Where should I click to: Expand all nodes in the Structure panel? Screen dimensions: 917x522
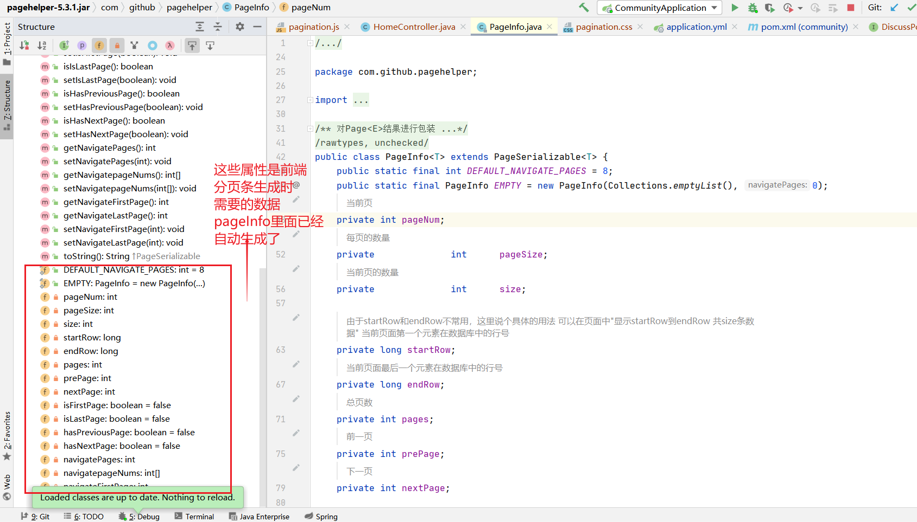199,26
